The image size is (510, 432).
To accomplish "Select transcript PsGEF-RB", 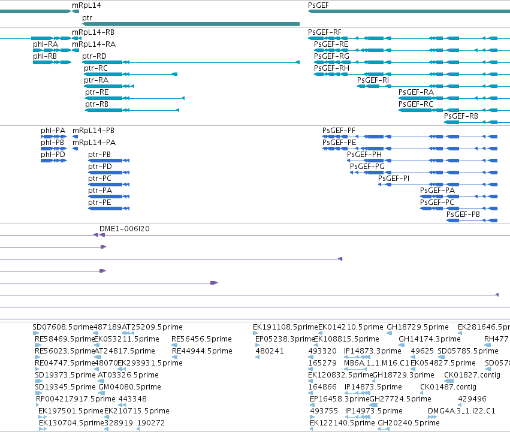I will tap(477, 122).
